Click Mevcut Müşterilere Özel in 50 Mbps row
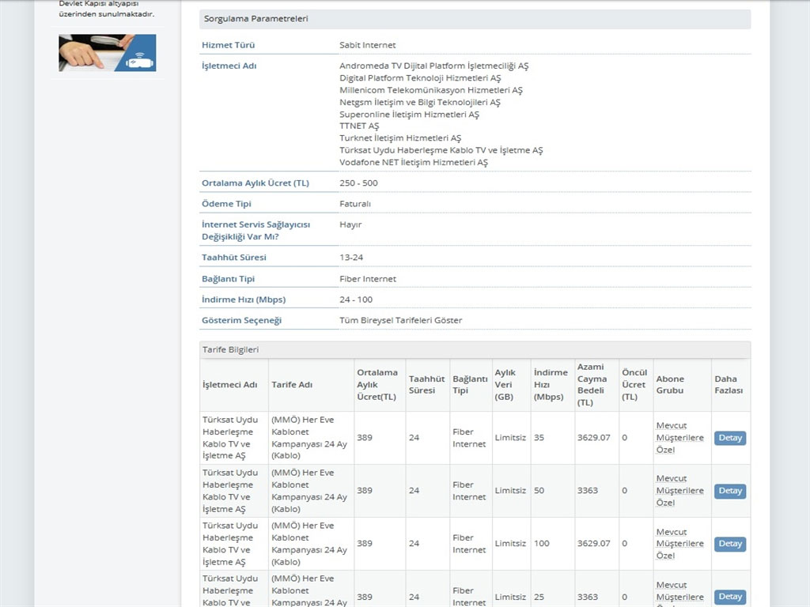The image size is (810, 607). (679, 490)
